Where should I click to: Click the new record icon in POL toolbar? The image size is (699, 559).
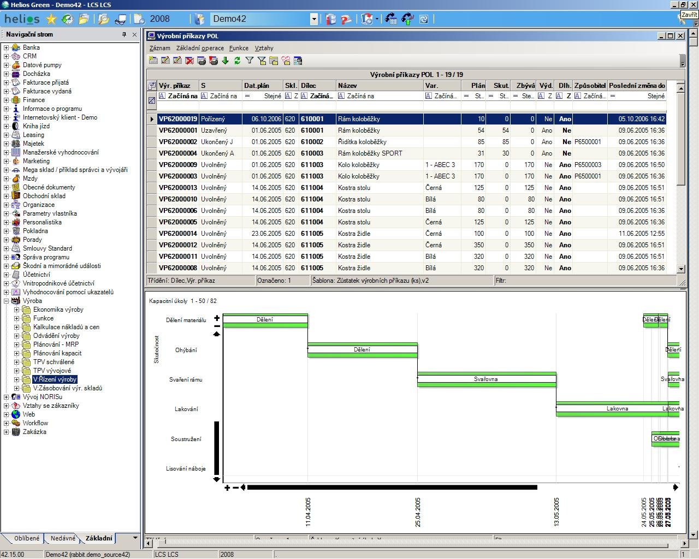point(153,61)
